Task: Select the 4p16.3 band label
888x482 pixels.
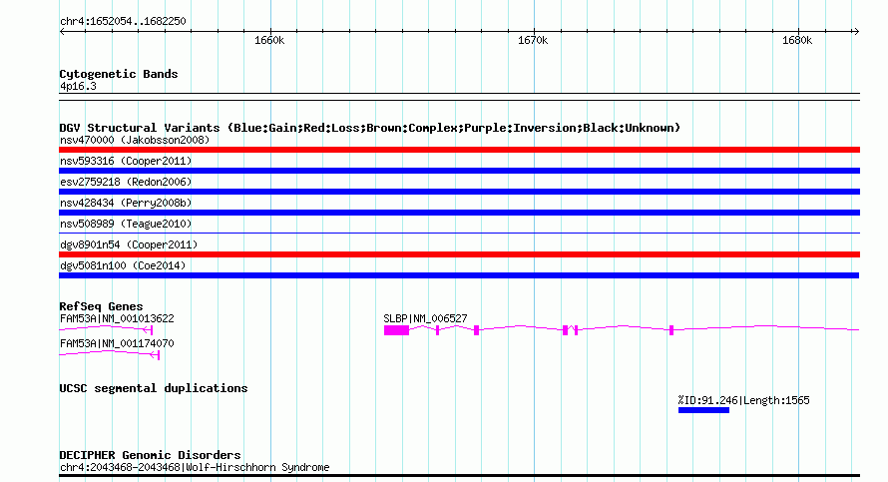Action: click(x=78, y=86)
